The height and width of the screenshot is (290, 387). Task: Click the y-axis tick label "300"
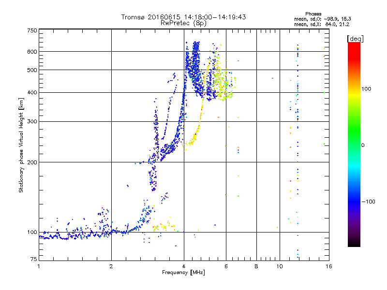coord(32,121)
